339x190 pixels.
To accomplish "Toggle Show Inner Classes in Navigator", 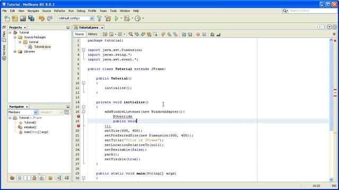I will coord(42,178).
